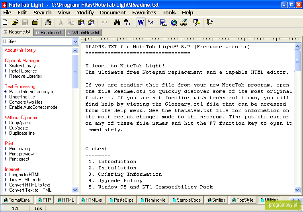Open the Modify menu

85,13
